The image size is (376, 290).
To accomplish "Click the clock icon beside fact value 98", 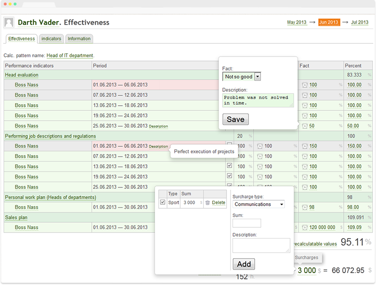I will (x=305, y=207).
